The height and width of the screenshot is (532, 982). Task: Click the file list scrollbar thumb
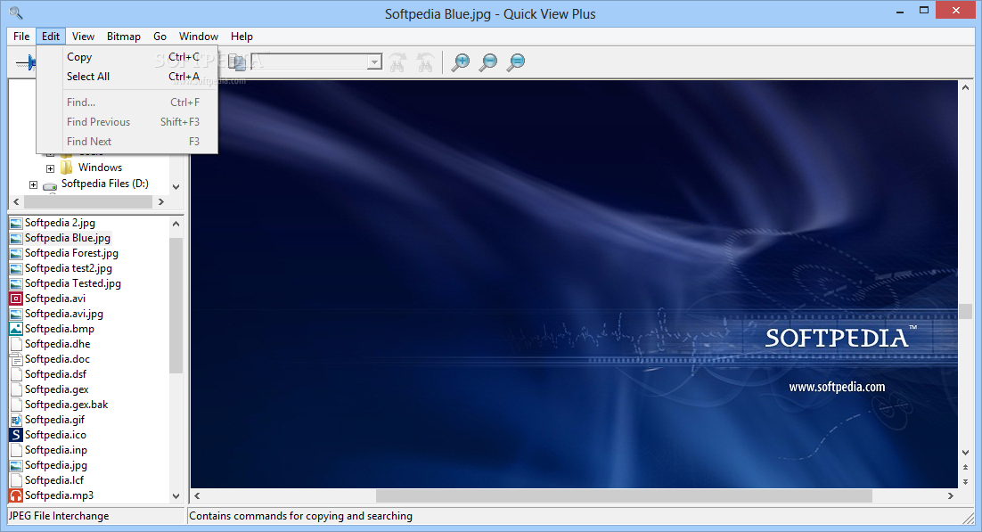(x=176, y=305)
